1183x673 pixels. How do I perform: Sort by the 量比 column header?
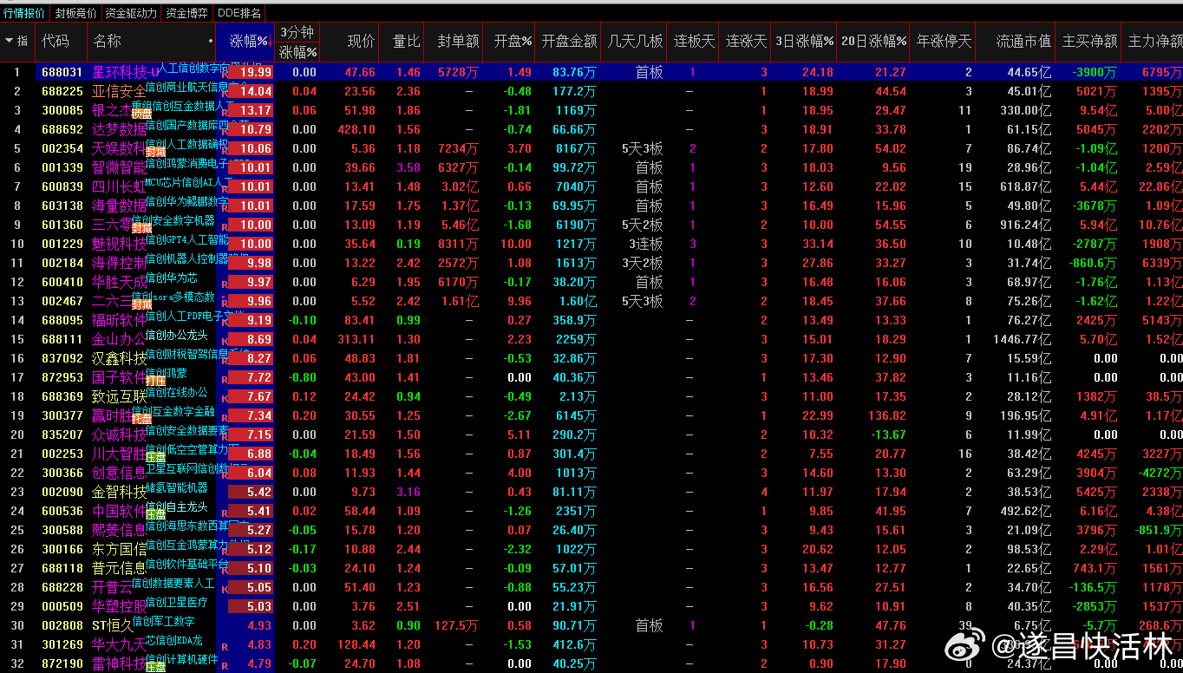click(x=407, y=41)
